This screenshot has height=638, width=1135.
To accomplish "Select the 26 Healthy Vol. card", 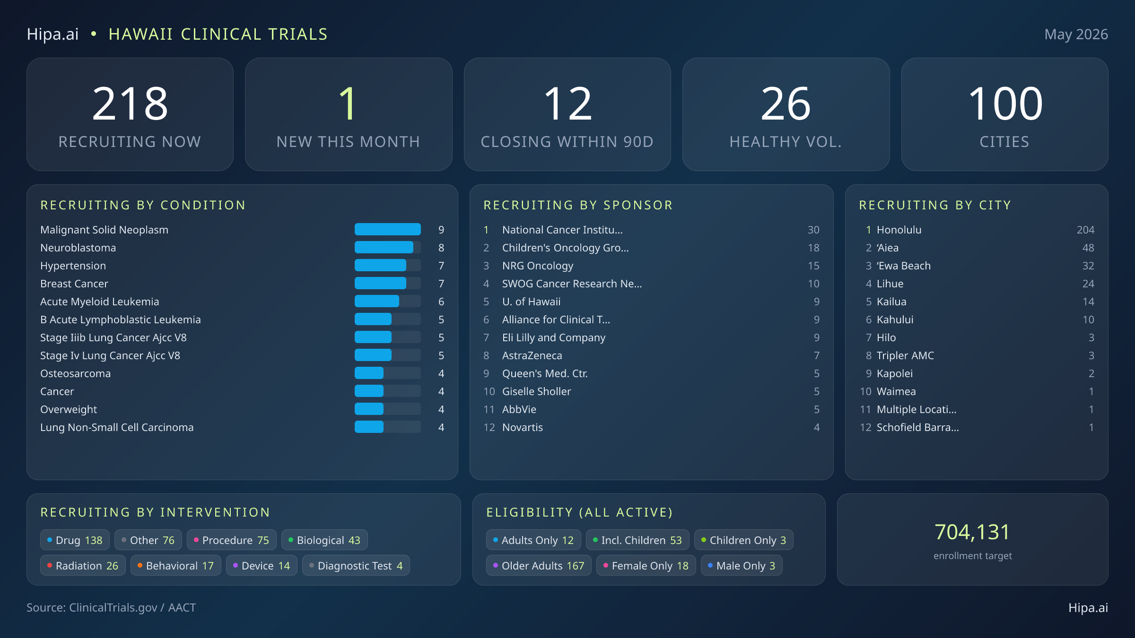I will 786,114.
